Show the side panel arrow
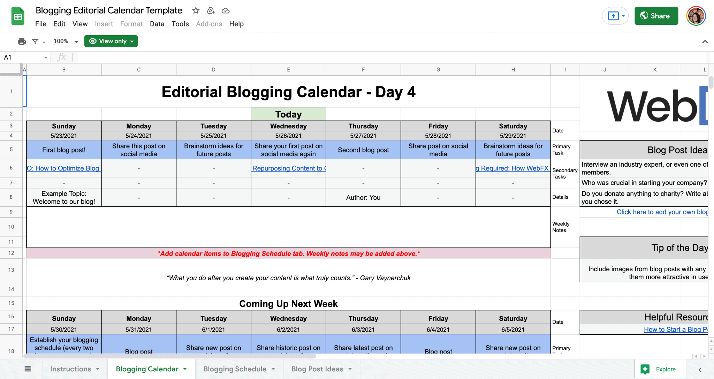The width and height of the screenshot is (714, 379). click(x=700, y=370)
